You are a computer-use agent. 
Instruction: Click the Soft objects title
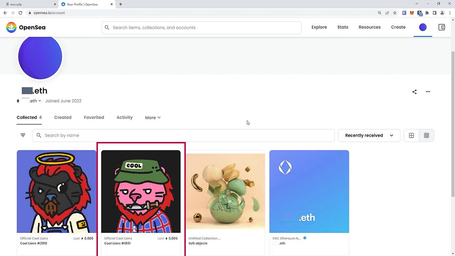pyautogui.click(x=198, y=243)
